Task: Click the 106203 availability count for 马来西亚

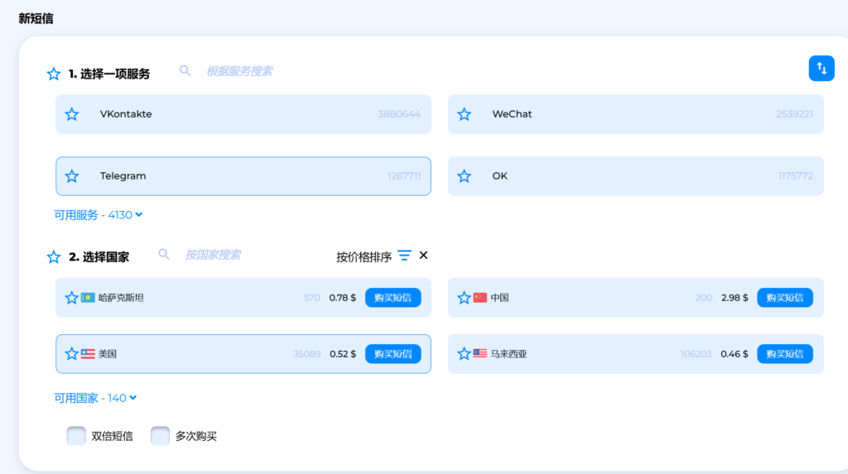Action: click(696, 354)
